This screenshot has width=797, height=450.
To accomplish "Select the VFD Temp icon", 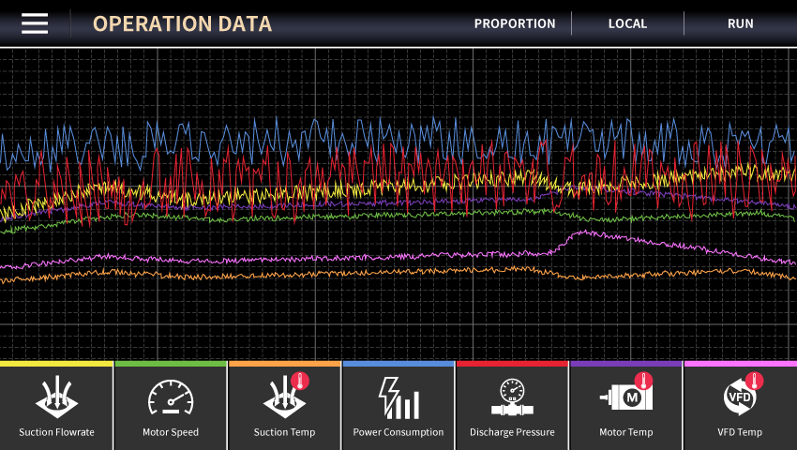I will (x=740, y=397).
